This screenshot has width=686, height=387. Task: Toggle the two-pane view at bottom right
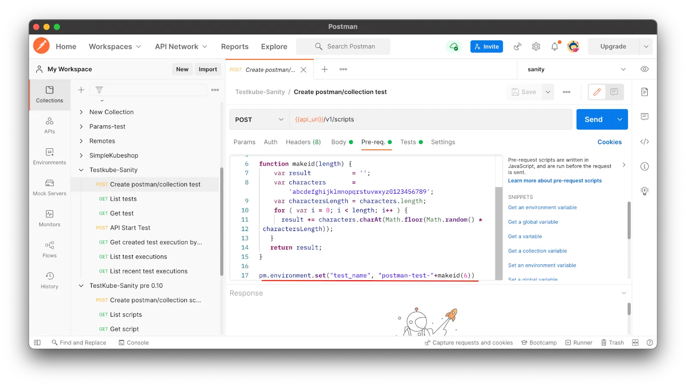(635, 342)
